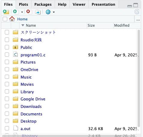Screen dimensions: 143x137
Task: Check the program01.c file checkbox
Action: 7,55
